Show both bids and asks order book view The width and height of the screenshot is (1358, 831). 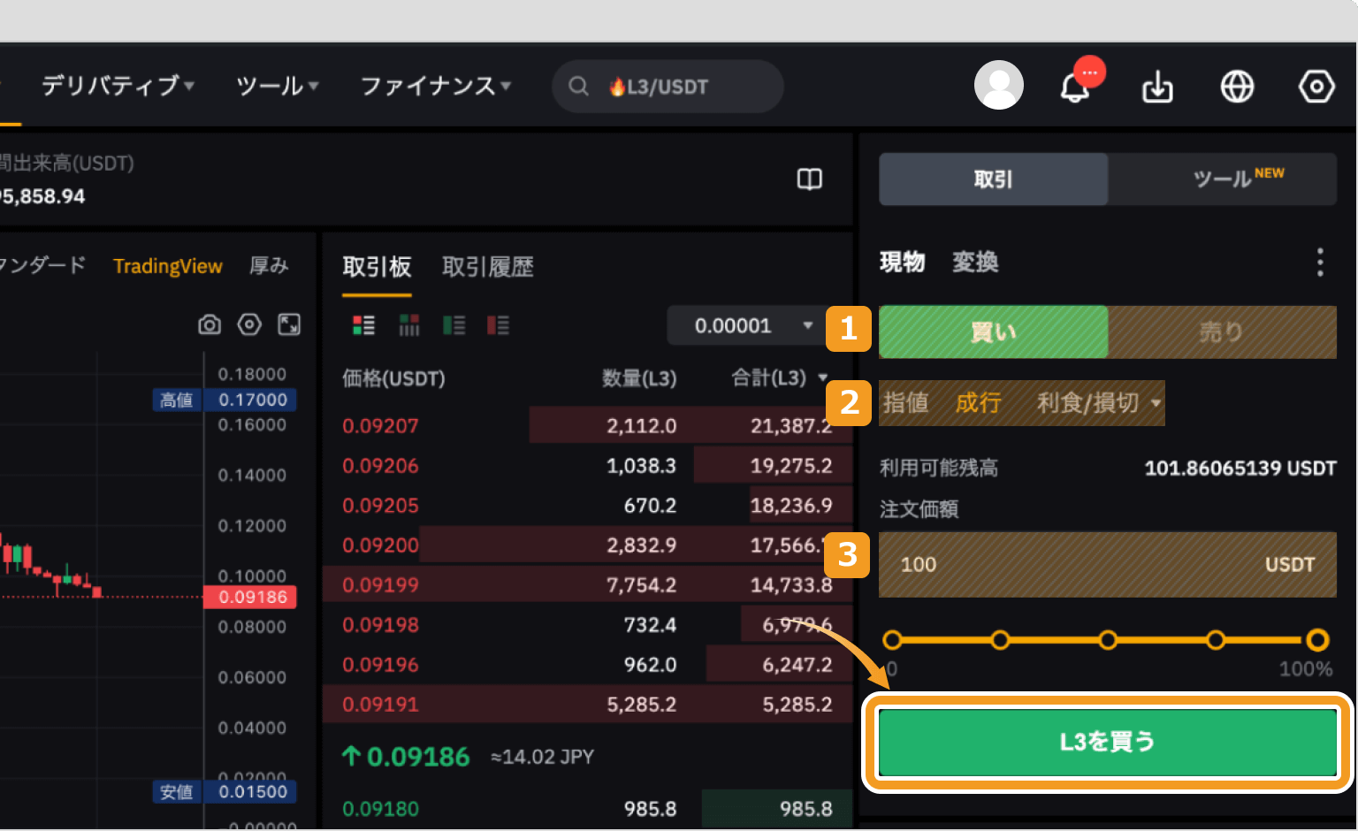363,325
